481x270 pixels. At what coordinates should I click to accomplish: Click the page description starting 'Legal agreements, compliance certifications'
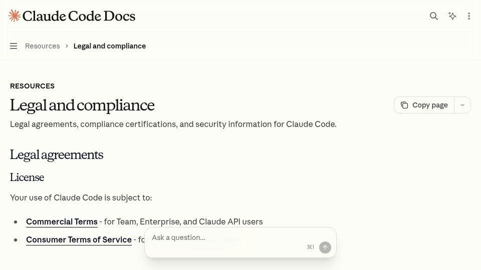pyautogui.click(x=173, y=124)
